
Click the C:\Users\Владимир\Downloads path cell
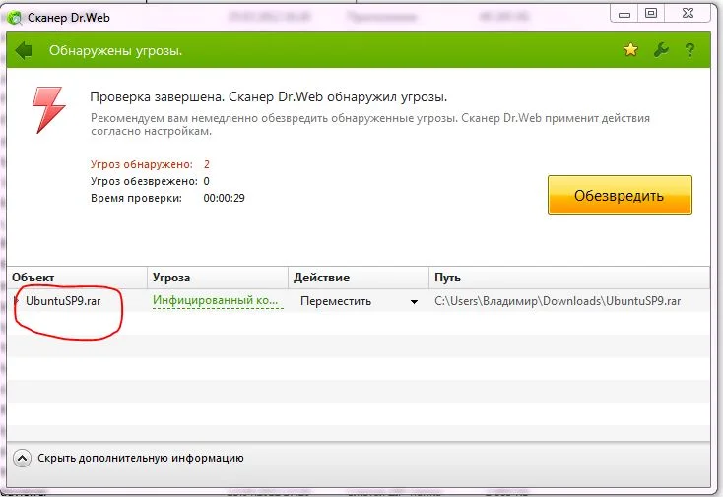(x=558, y=301)
